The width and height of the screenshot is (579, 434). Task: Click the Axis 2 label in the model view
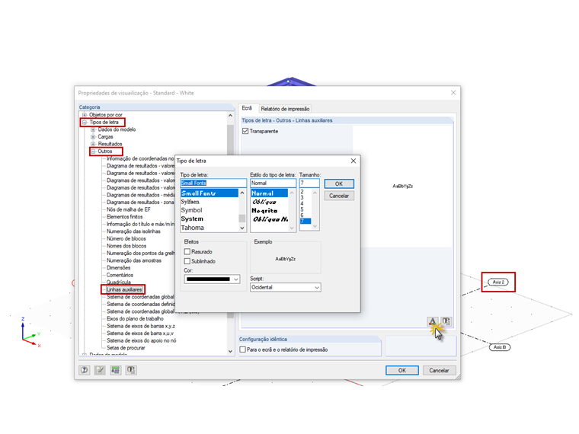[498, 282]
